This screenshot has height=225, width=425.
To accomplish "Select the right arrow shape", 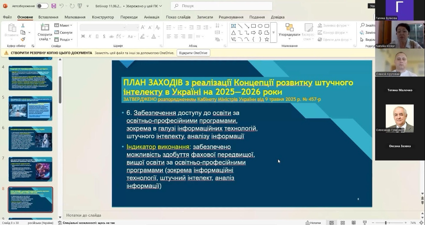I will click(253, 32).
